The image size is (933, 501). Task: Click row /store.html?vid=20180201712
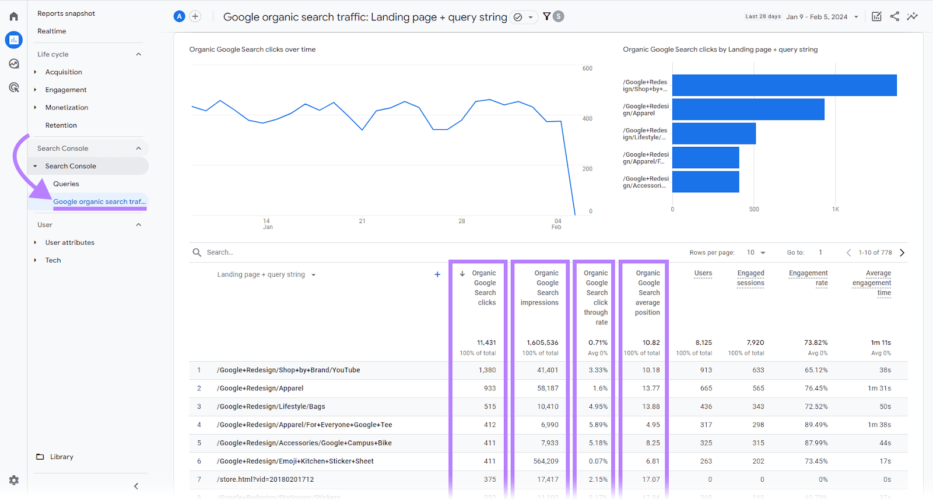(x=548, y=479)
